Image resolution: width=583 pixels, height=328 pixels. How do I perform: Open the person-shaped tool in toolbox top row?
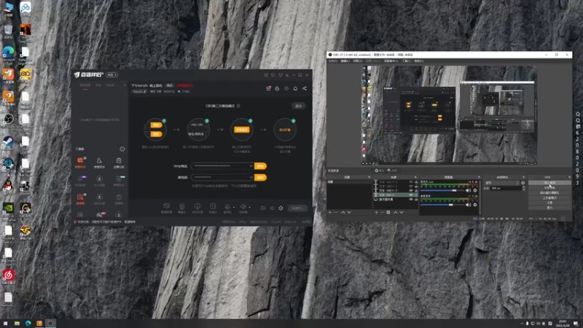99,160
